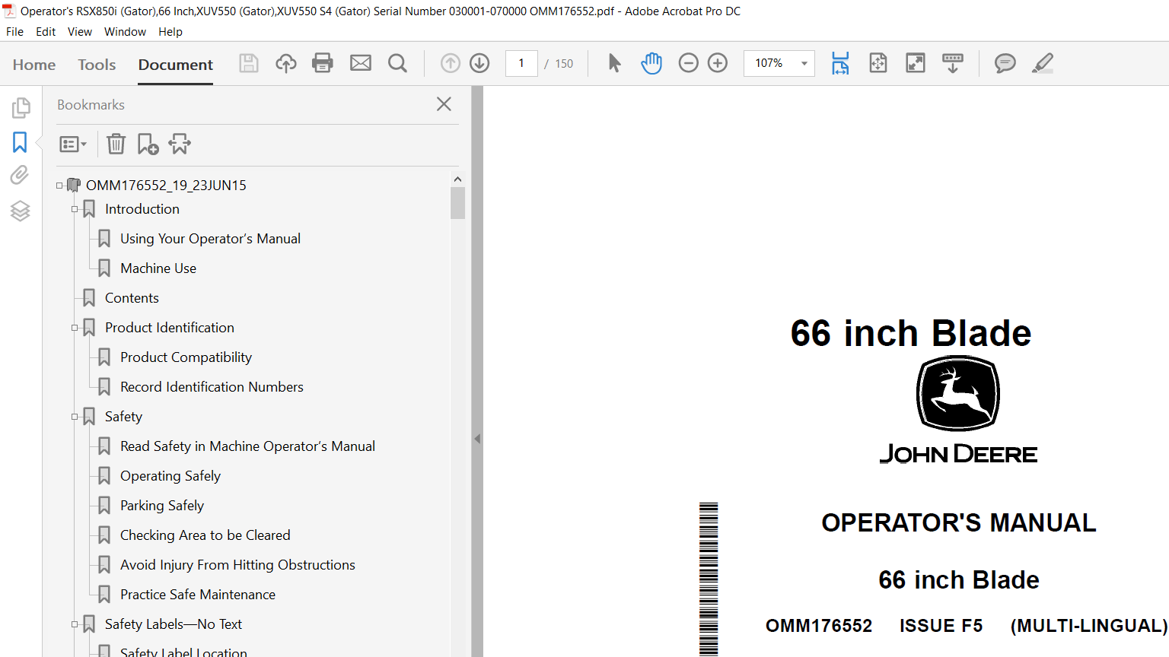Open Practice Safe Maintenance bookmark
The height and width of the screenshot is (657, 1169).
point(198,595)
